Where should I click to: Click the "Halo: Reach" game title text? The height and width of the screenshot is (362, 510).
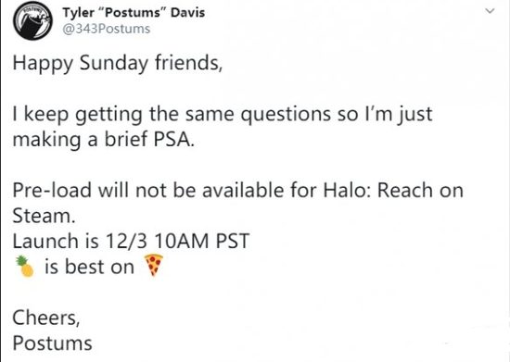(378, 190)
